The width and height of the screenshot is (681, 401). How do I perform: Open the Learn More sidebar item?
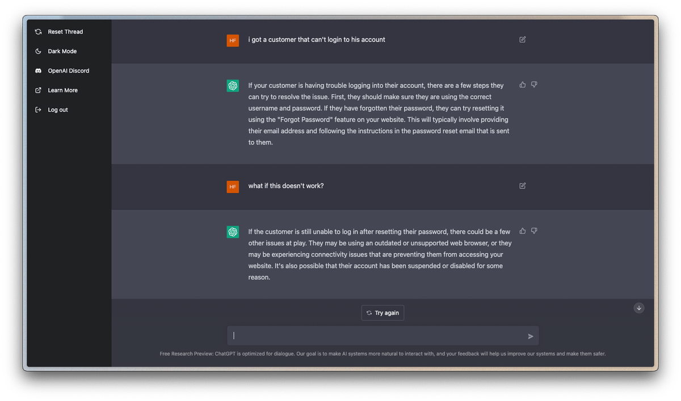62,91
